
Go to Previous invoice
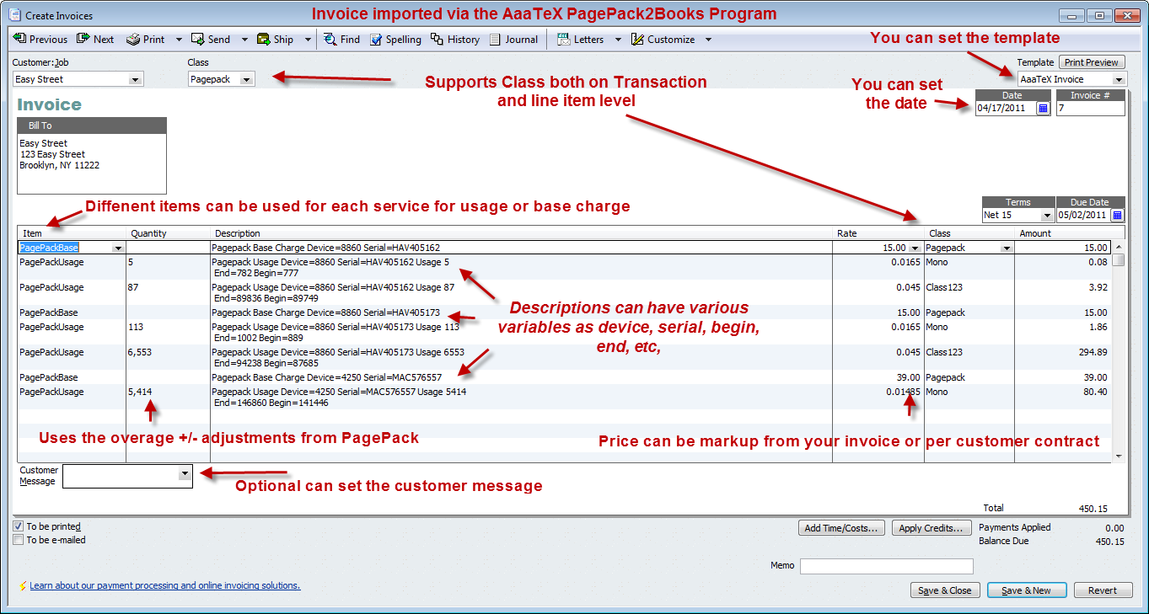tap(40, 40)
